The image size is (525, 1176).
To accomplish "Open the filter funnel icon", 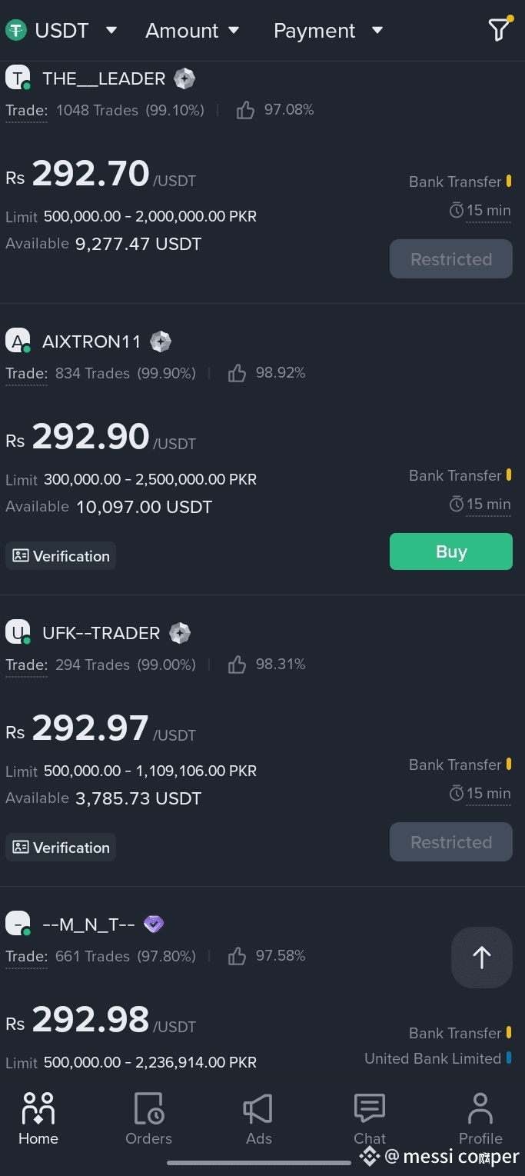I will pyautogui.click(x=500, y=29).
